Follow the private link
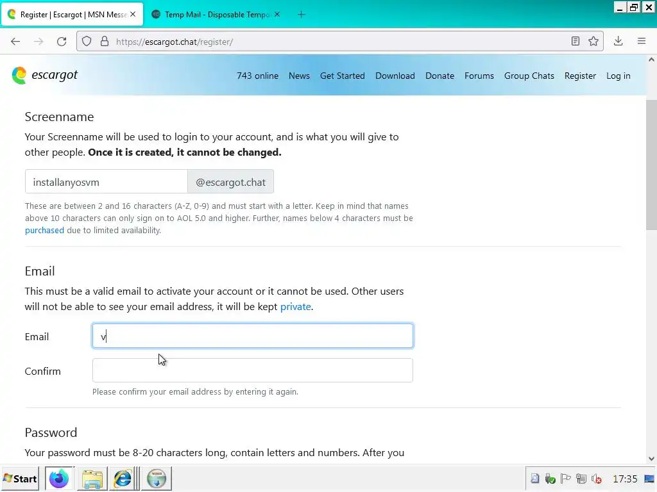Screen dimensions: 657x492 tap(295, 306)
